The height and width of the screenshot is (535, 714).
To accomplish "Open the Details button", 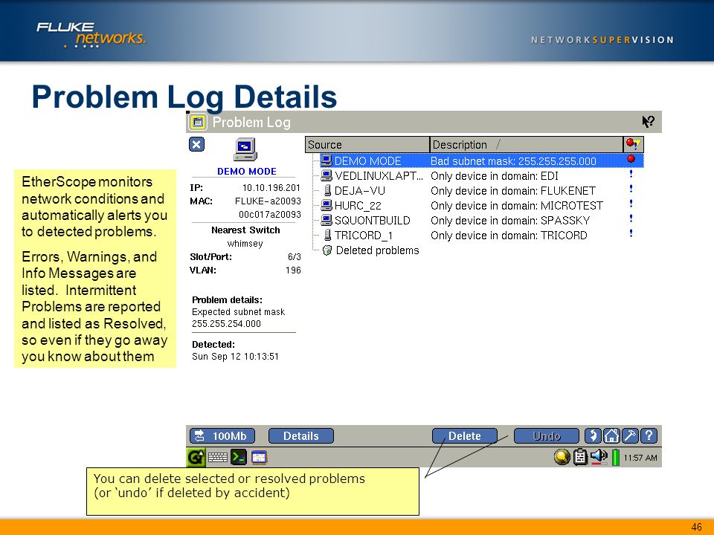I will pyautogui.click(x=301, y=436).
